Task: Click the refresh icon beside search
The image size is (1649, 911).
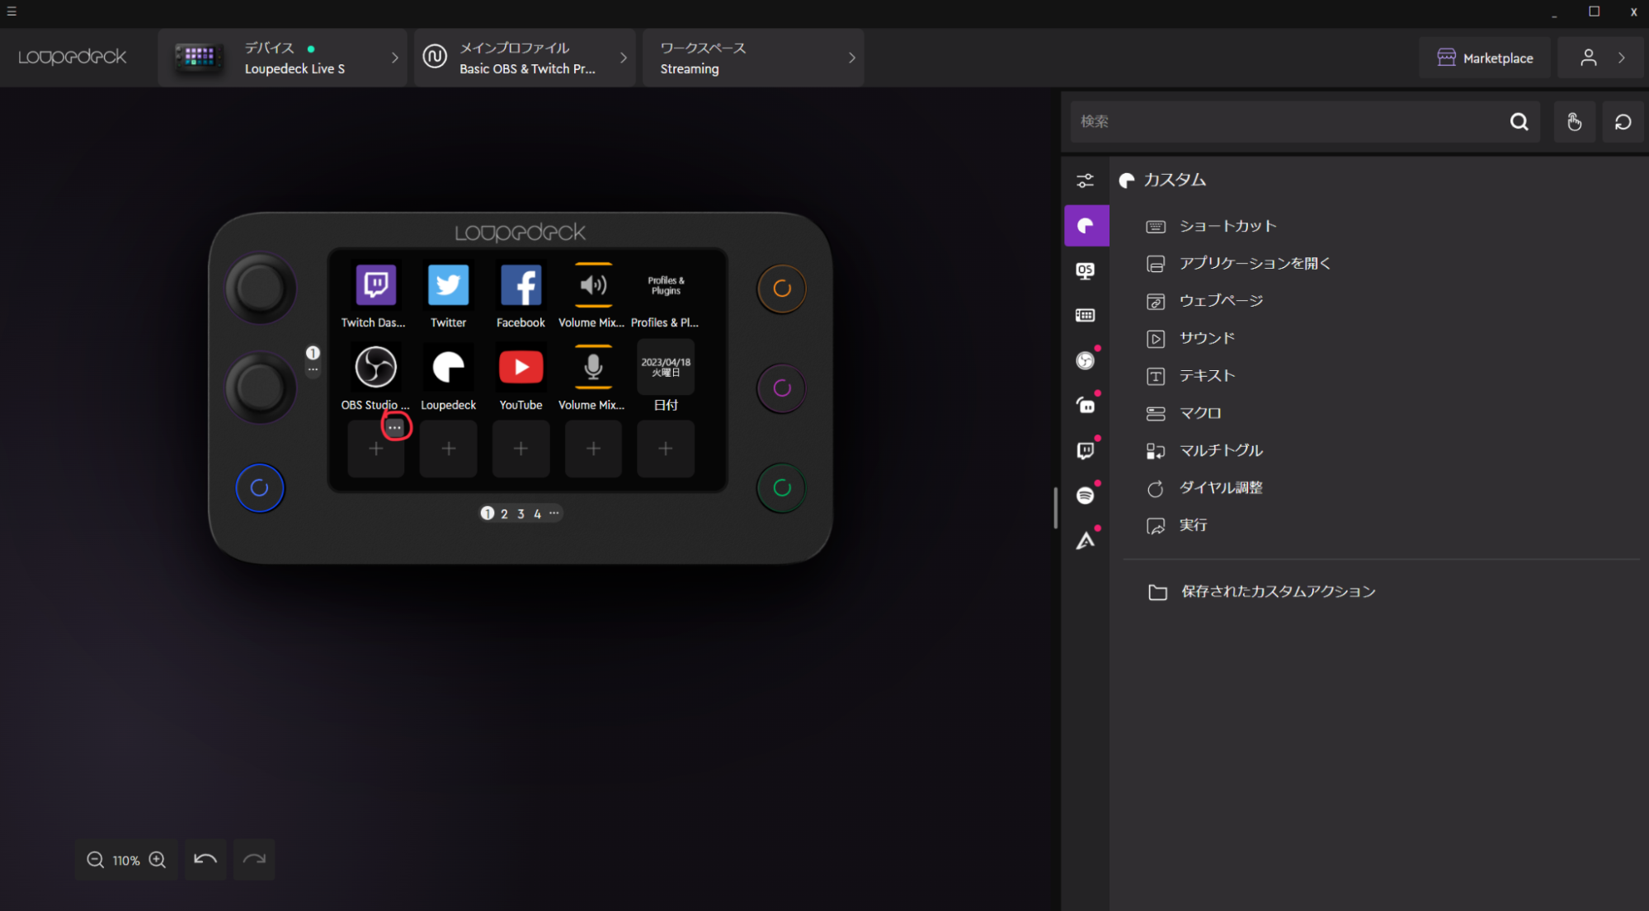Action: 1623,122
